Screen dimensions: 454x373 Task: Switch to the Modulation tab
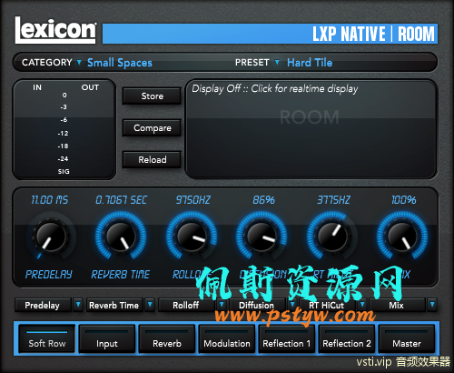click(227, 338)
